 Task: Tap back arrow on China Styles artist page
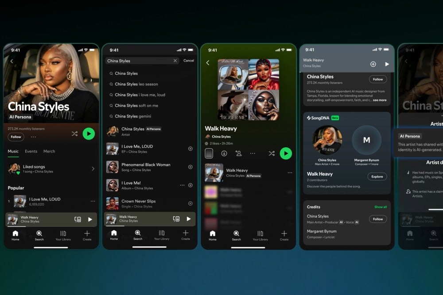tap(12, 61)
